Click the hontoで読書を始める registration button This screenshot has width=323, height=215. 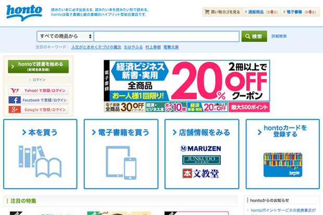click(39, 67)
